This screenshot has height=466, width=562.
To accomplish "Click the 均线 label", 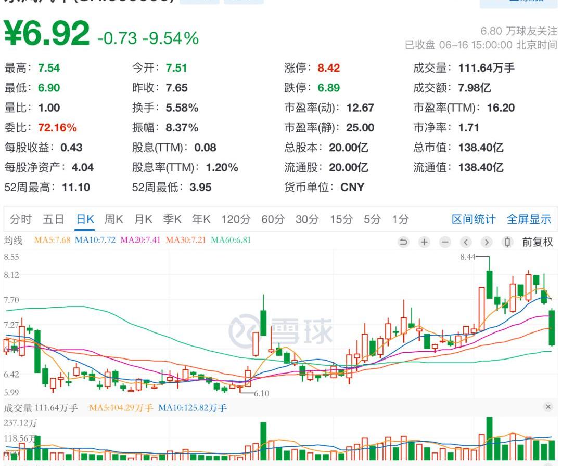I will pyautogui.click(x=13, y=240).
